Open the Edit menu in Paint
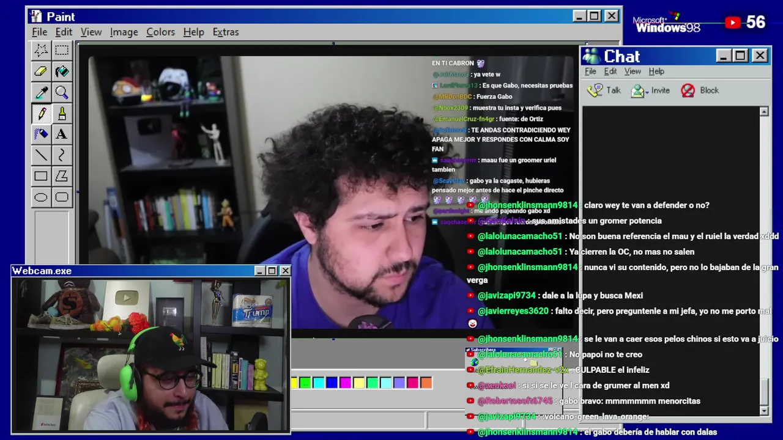Screen dimensions: 783x440 coord(64,32)
